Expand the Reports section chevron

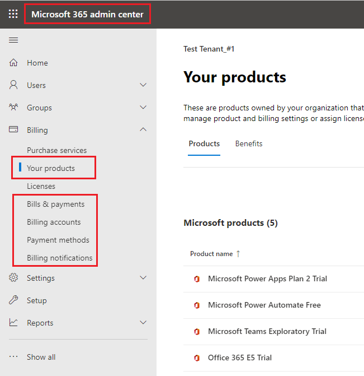click(x=143, y=323)
